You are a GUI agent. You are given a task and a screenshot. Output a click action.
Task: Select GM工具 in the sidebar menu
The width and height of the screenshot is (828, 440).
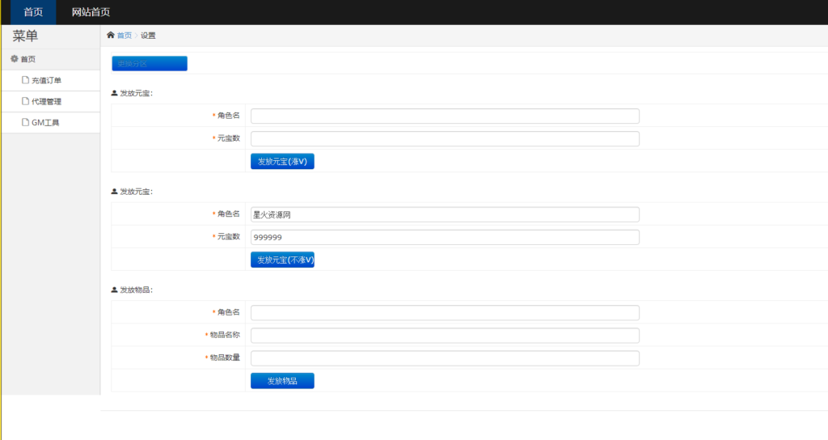(x=45, y=122)
